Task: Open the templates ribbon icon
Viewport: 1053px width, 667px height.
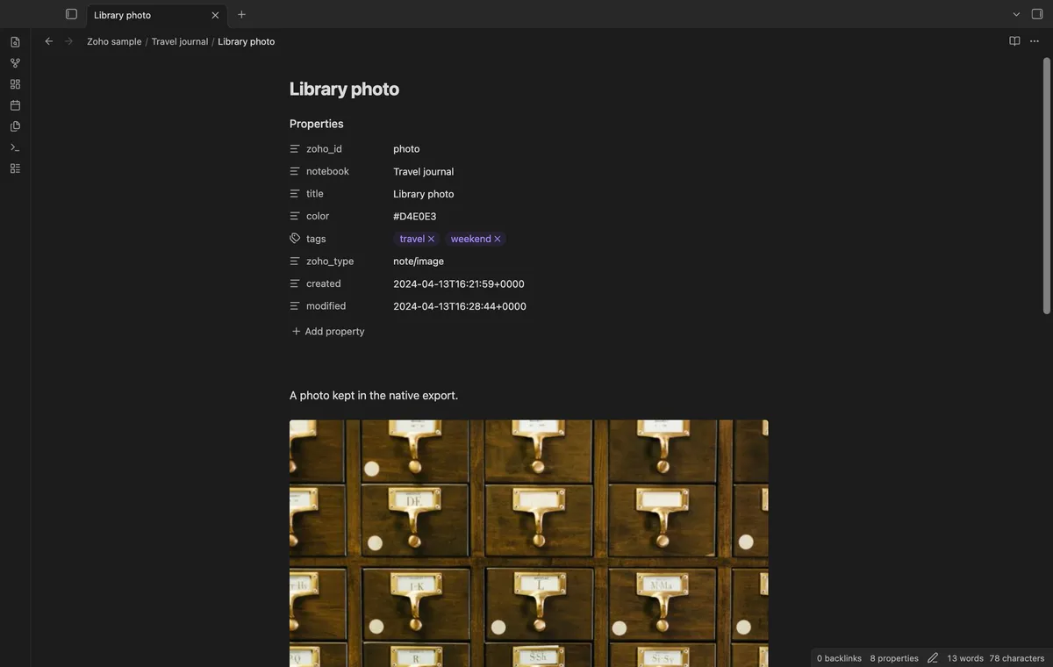Action: [15, 126]
